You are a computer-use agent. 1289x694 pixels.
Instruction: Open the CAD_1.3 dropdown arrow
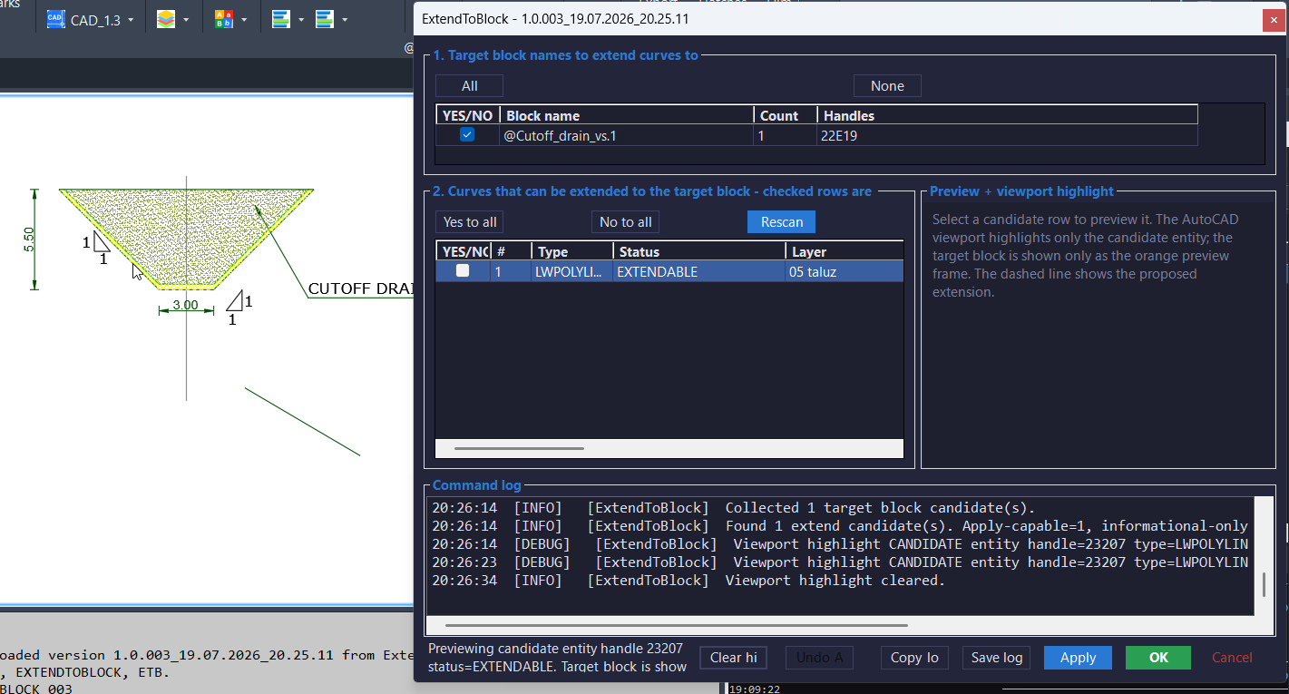(131, 20)
